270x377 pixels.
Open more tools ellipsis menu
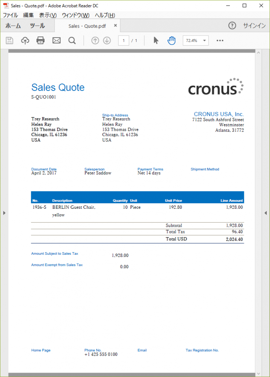(220, 40)
